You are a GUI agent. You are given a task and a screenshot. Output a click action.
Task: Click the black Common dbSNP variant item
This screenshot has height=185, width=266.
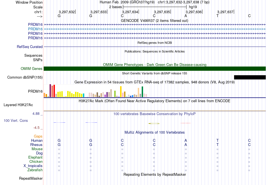tap(250, 77)
